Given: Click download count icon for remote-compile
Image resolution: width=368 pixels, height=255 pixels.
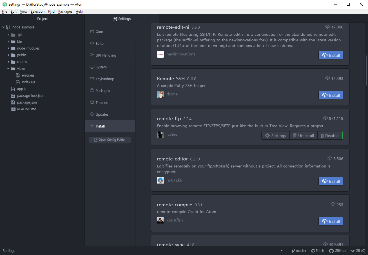Looking at the screenshot, I should pyautogui.click(x=333, y=205).
